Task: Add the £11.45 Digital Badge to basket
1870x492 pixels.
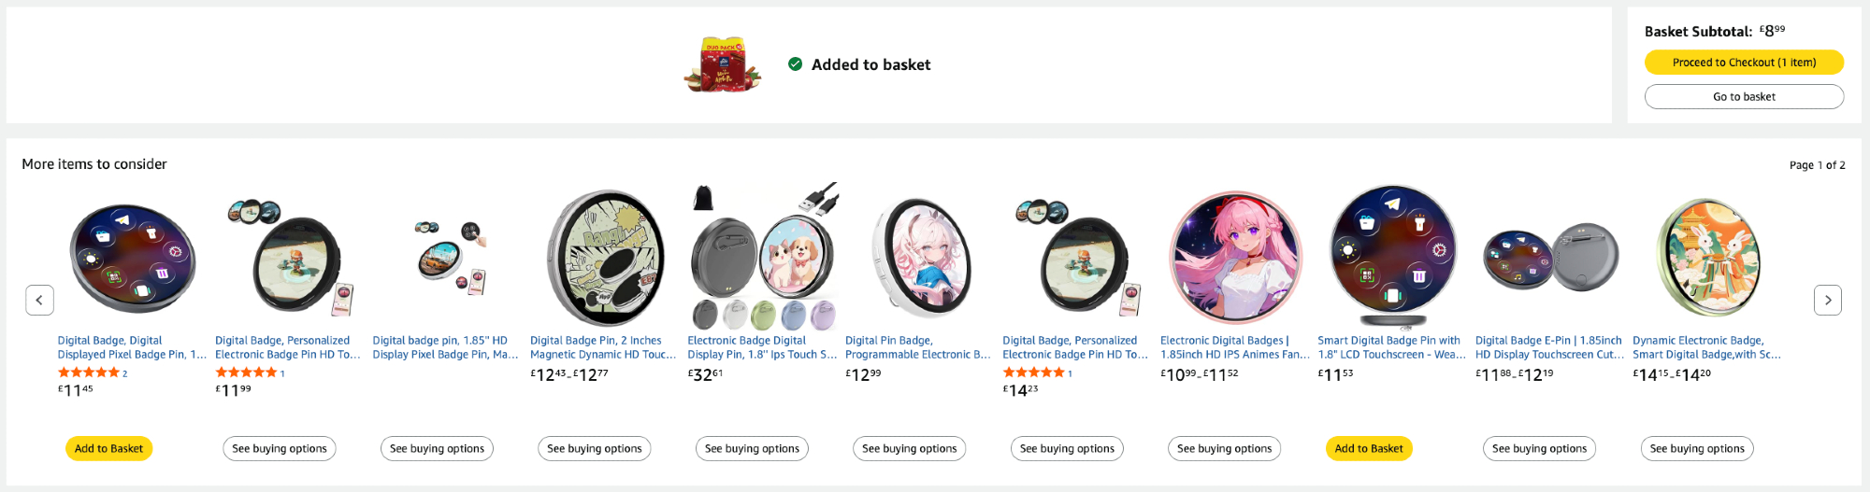Action: pyautogui.click(x=108, y=449)
